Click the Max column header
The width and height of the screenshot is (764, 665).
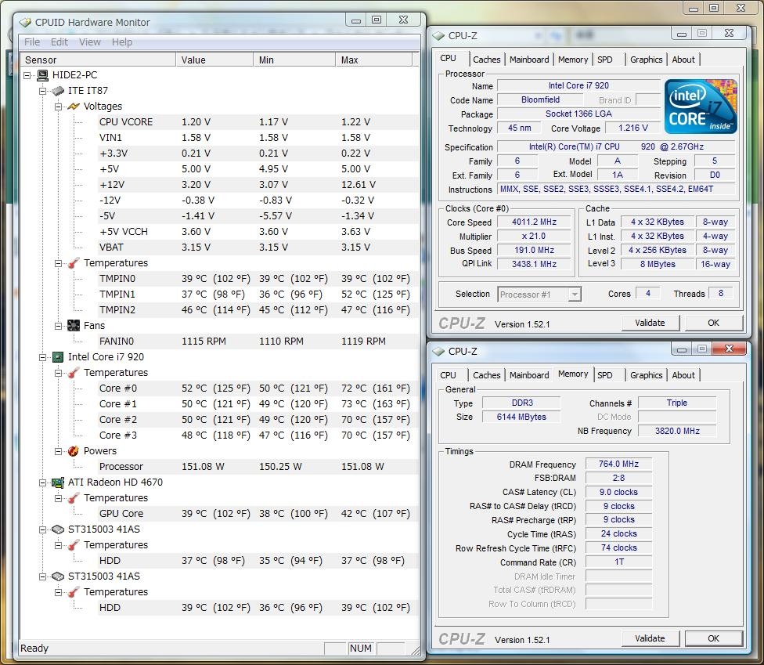click(x=373, y=60)
